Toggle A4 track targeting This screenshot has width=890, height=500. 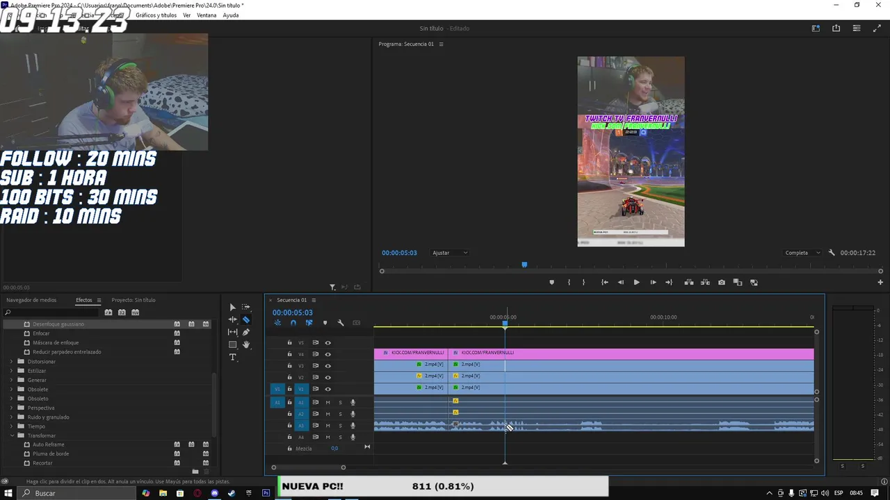pyautogui.click(x=301, y=437)
